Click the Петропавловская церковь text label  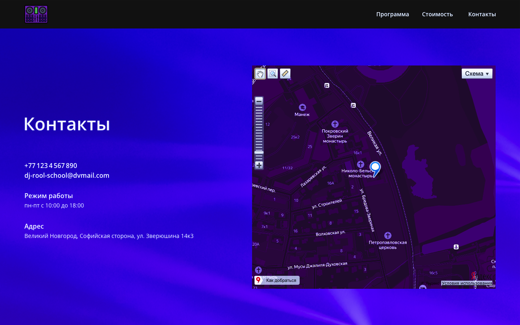click(x=388, y=245)
